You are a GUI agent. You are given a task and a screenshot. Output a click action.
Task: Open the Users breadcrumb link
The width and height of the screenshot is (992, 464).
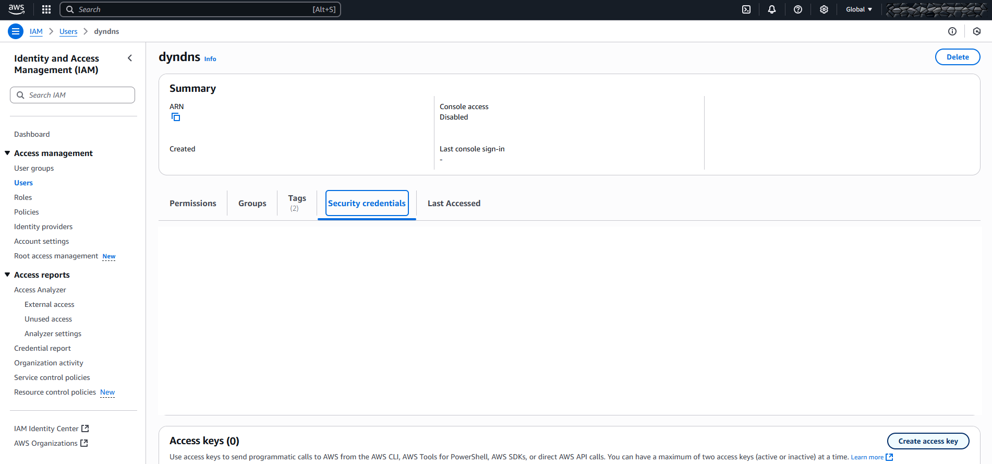(x=68, y=31)
